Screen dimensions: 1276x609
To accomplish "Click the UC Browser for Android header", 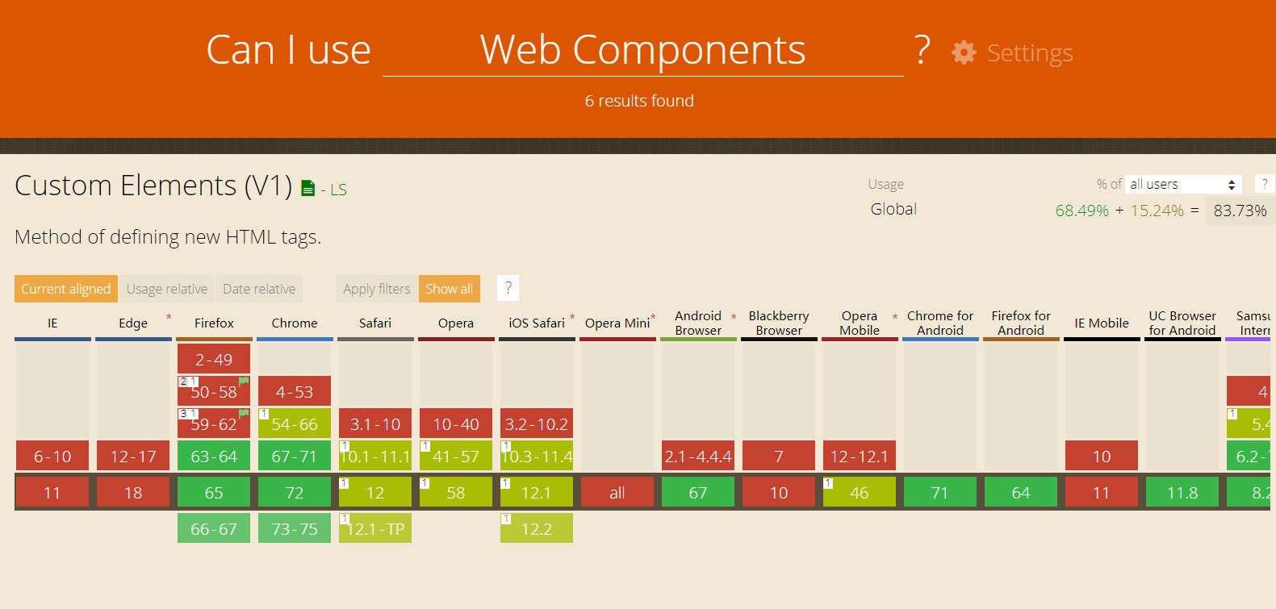I will click(x=1182, y=323).
